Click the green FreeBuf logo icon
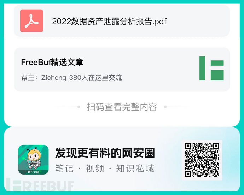Screen dimensions: 244x195 click(211, 68)
